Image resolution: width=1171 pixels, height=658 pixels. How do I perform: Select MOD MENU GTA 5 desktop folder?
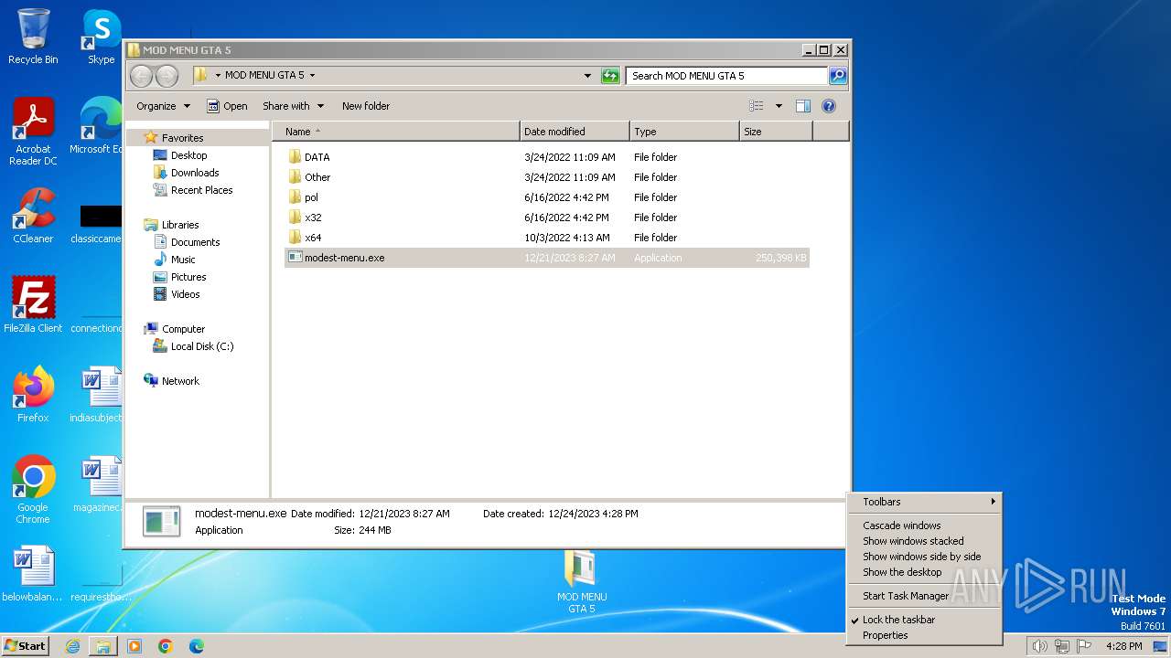(x=582, y=582)
